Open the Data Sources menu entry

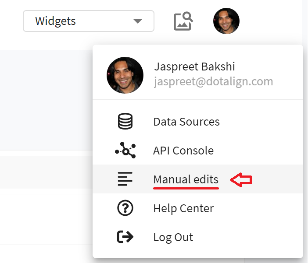click(198, 122)
